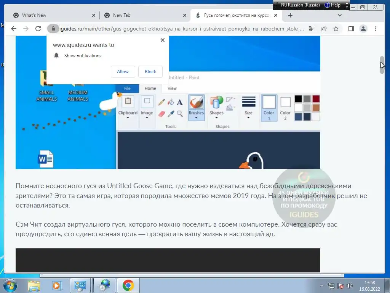This screenshot has height=293, width=390.
Task: Launch Windows Media Player from taskbar
Action: click(x=56, y=285)
